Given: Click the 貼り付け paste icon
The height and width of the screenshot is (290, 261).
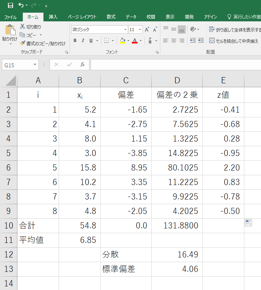Looking at the screenshot, I should click(x=10, y=30).
